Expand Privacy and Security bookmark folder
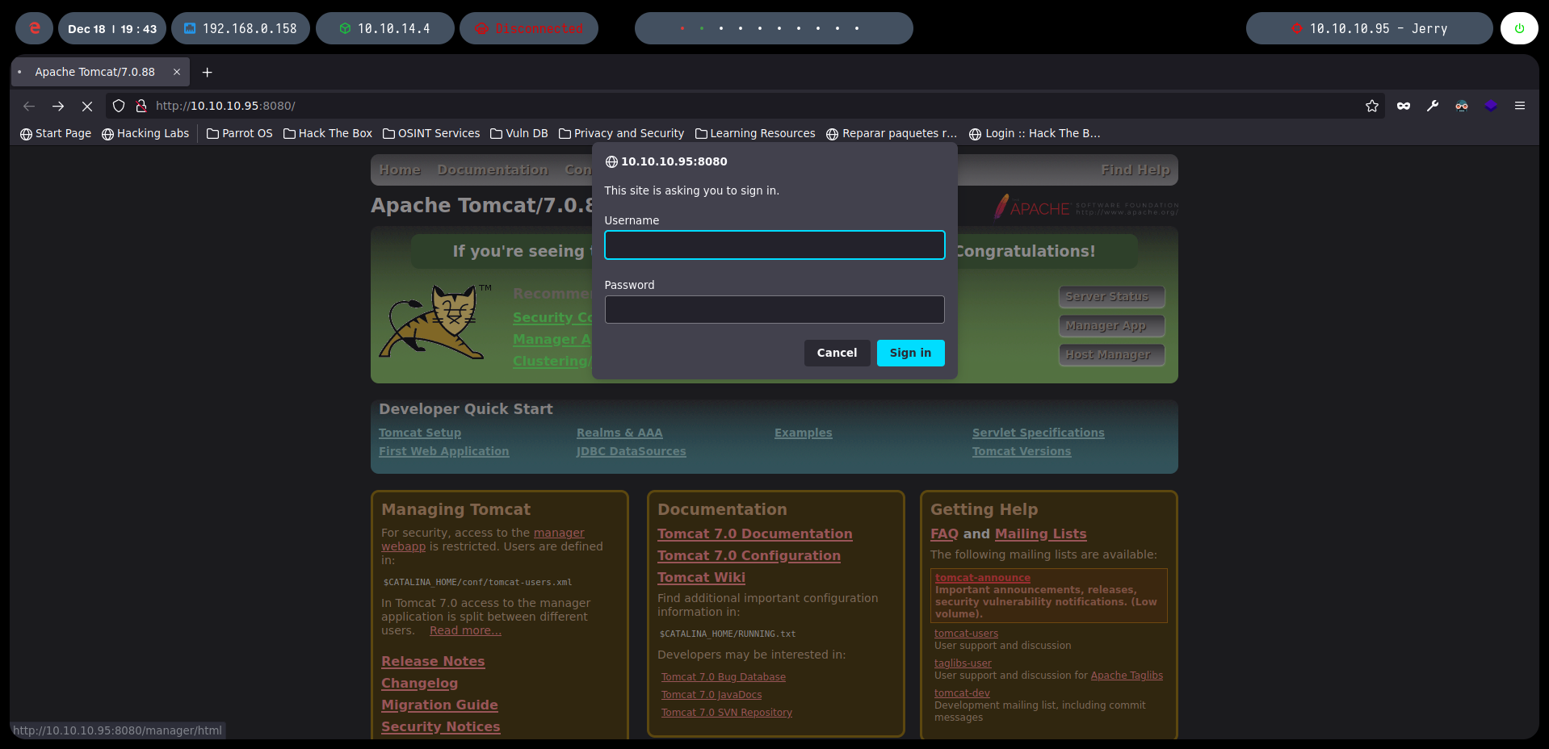This screenshot has height=749, width=1549. [621, 133]
